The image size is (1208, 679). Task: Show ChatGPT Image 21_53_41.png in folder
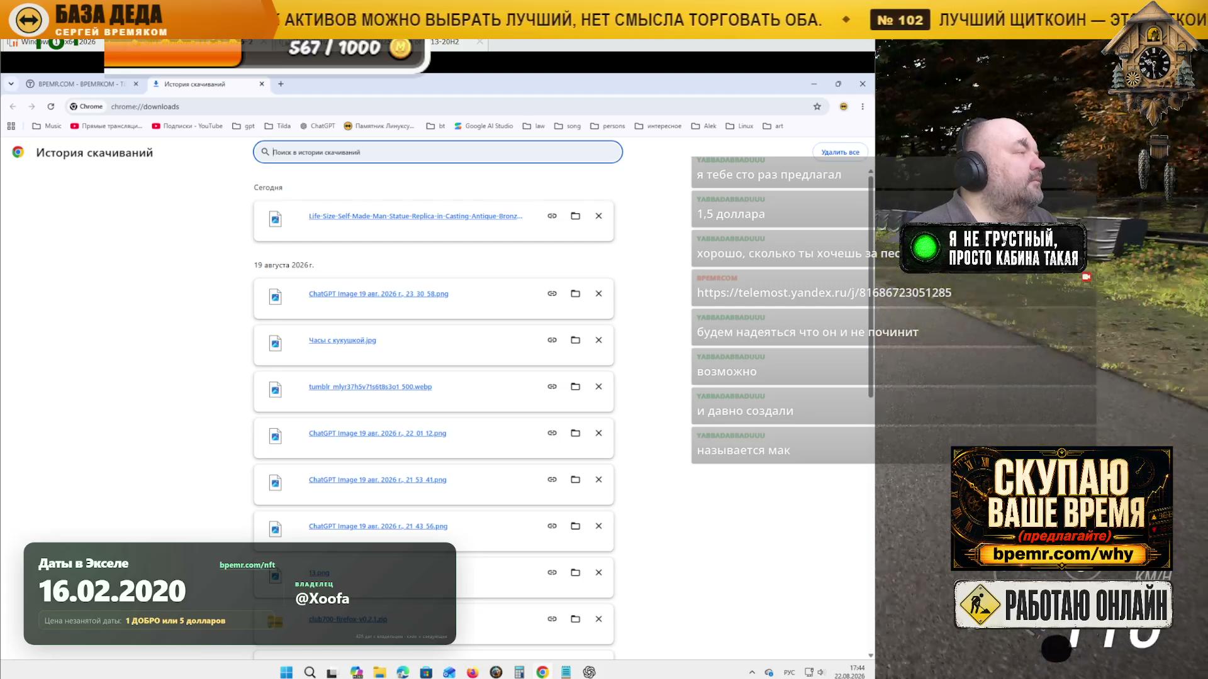(575, 480)
